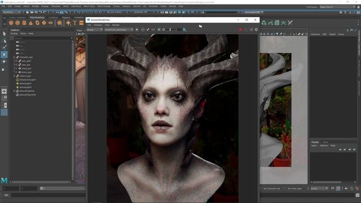361x203 pixels.
Task: Activate the Scale tool in toolbox
Action: (x=3, y=69)
